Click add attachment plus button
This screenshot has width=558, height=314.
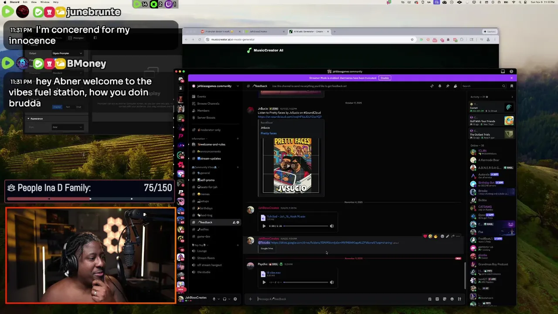250,299
